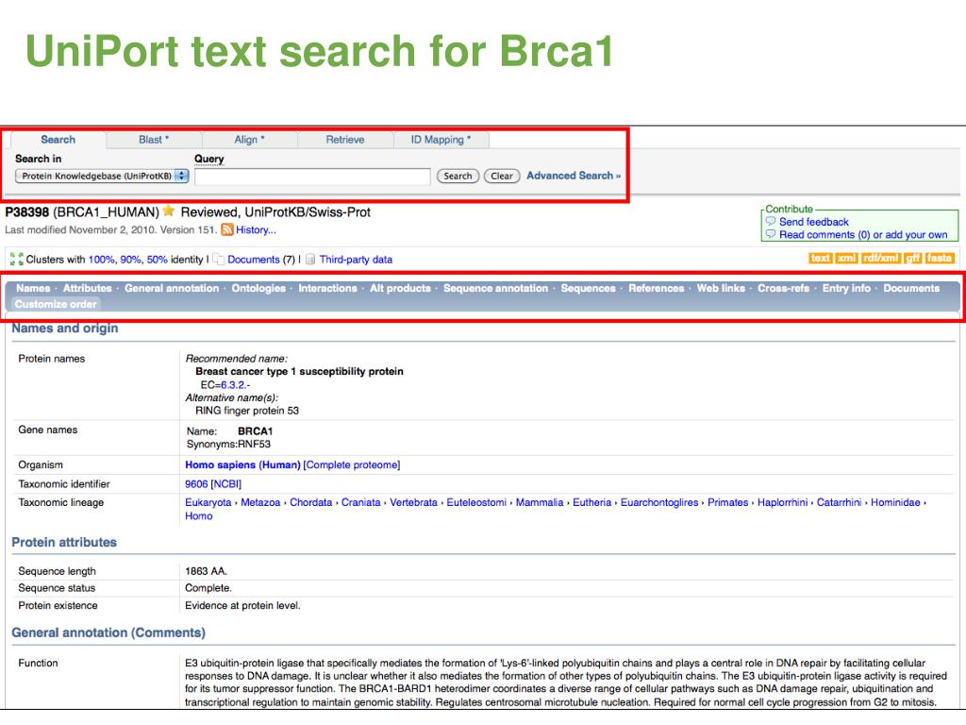
Task: Click the Customize order button
Action: point(56,304)
